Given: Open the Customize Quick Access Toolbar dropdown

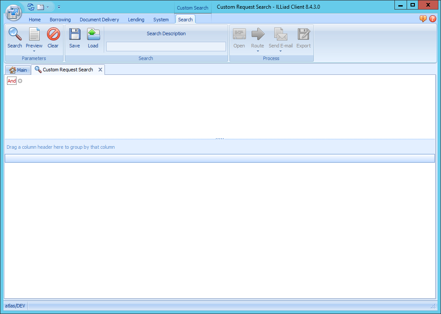Looking at the screenshot, I should pyautogui.click(x=59, y=7).
